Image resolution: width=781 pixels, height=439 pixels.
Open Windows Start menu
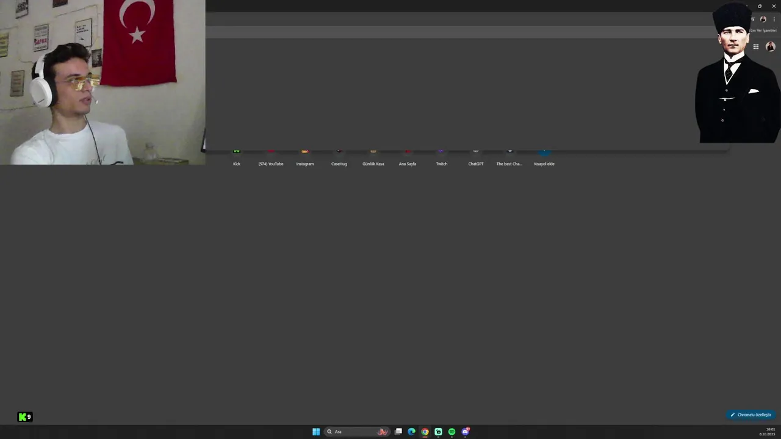point(316,432)
